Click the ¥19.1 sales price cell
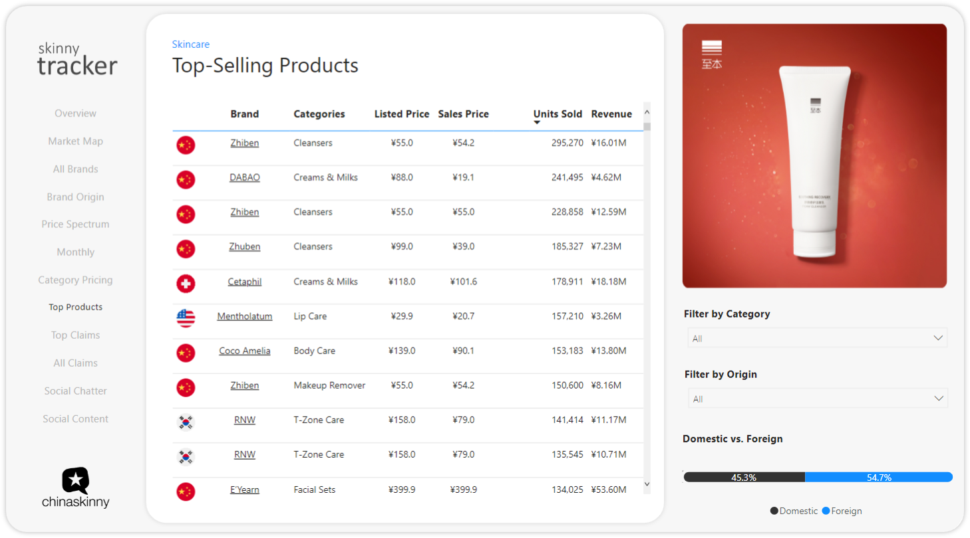This screenshot has width=970, height=538. pyautogui.click(x=464, y=177)
